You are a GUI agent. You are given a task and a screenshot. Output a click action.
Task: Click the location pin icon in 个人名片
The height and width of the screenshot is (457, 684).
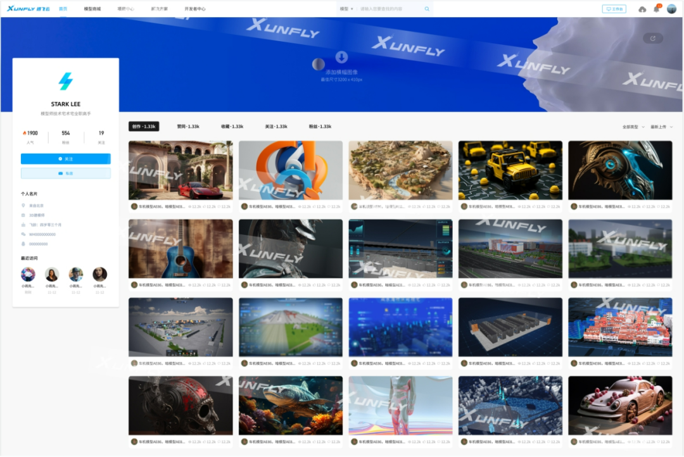tap(23, 205)
